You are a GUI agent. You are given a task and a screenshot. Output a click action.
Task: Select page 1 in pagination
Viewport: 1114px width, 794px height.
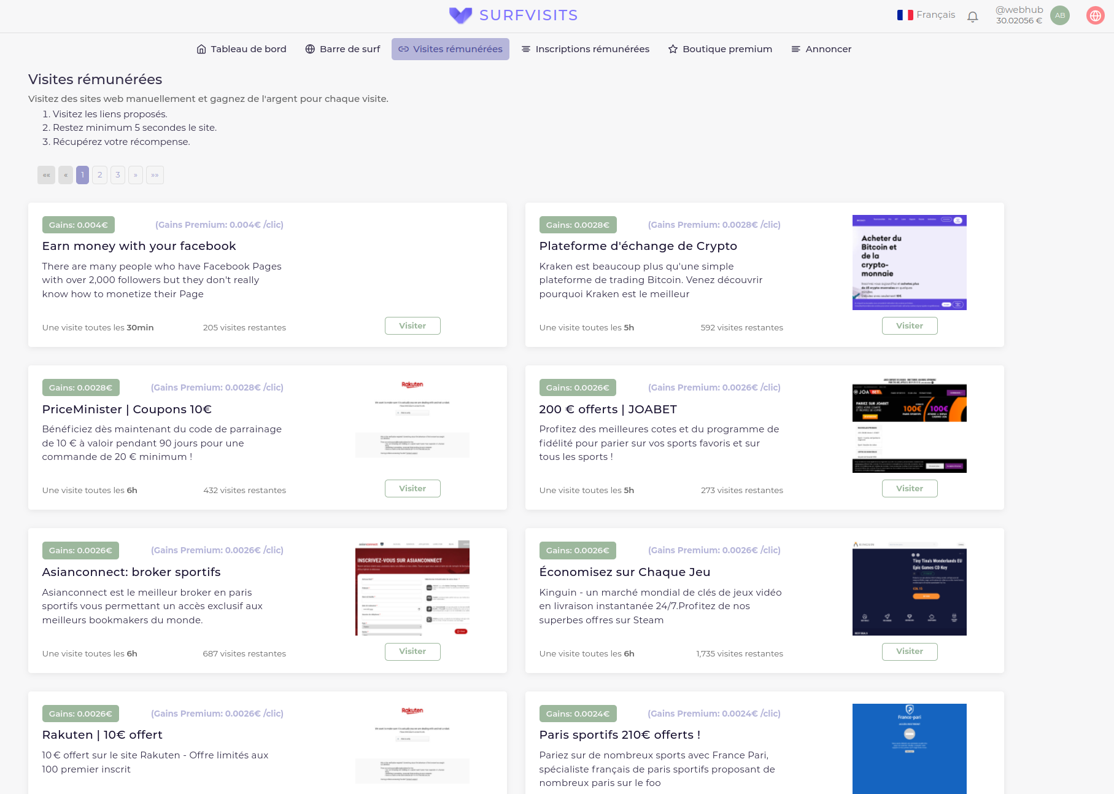coord(82,175)
